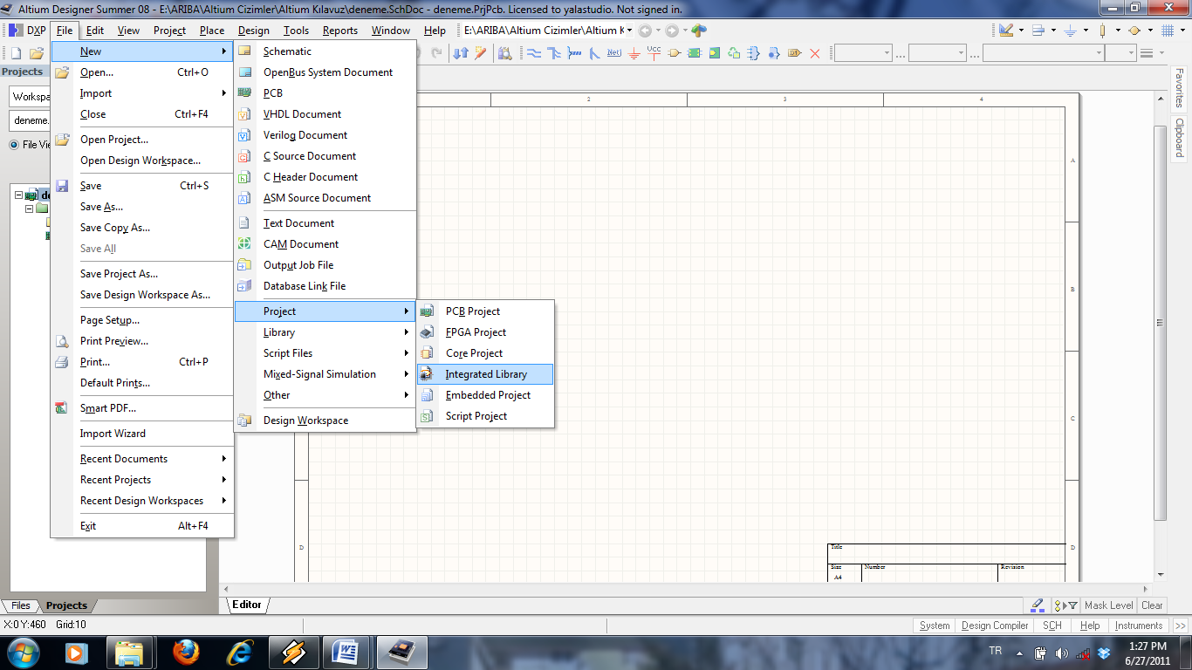Choose PCB Project in the submenu
This screenshot has height=670, width=1192.
tap(485, 311)
